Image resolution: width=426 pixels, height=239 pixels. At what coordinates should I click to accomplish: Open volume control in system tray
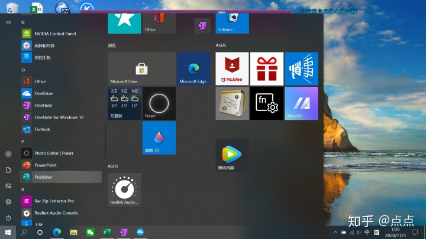coord(359,233)
